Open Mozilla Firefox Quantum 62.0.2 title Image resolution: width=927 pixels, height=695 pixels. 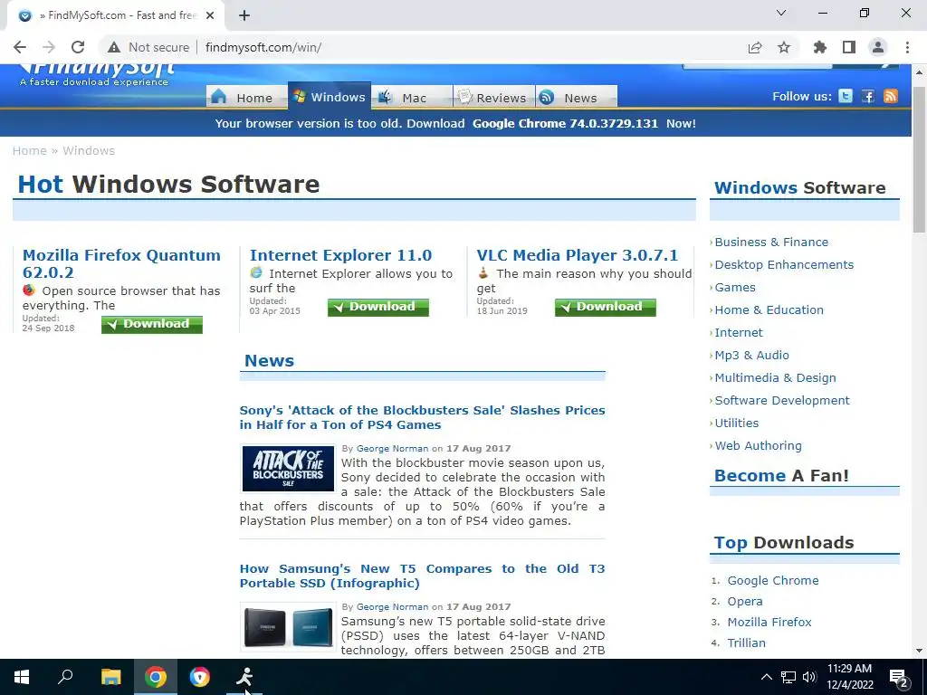121,263
